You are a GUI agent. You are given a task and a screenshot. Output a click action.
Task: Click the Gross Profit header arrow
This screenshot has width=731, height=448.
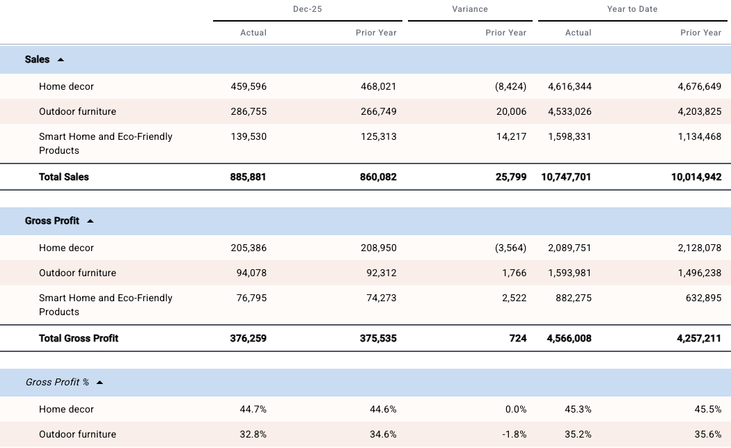pos(91,221)
